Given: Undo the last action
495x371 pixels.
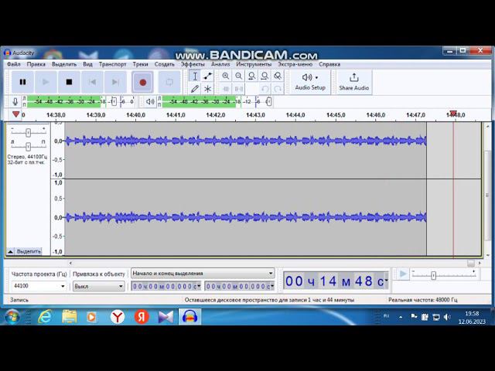Looking at the screenshot, I should point(265,89).
